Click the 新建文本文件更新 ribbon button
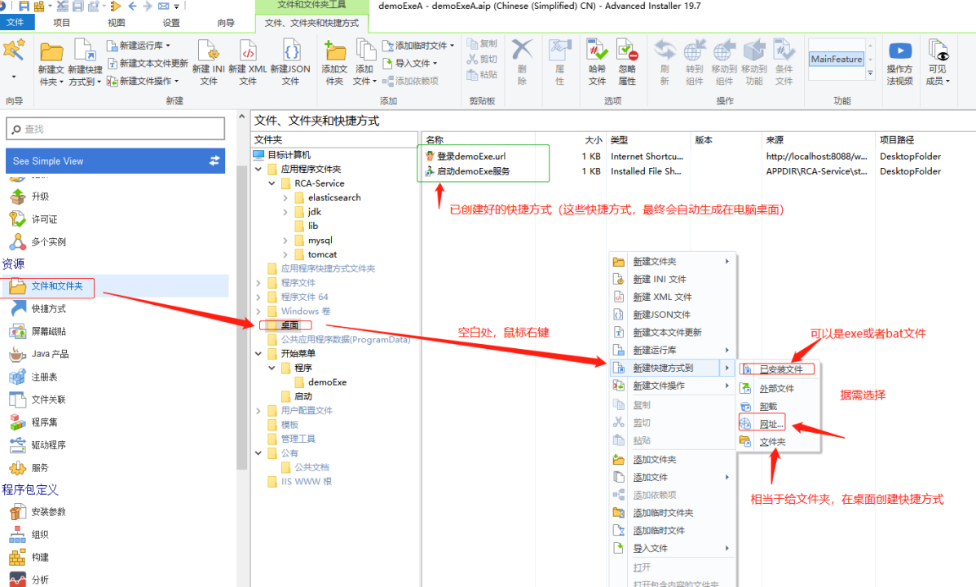This screenshot has width=976, height=587. click(148, 63)
